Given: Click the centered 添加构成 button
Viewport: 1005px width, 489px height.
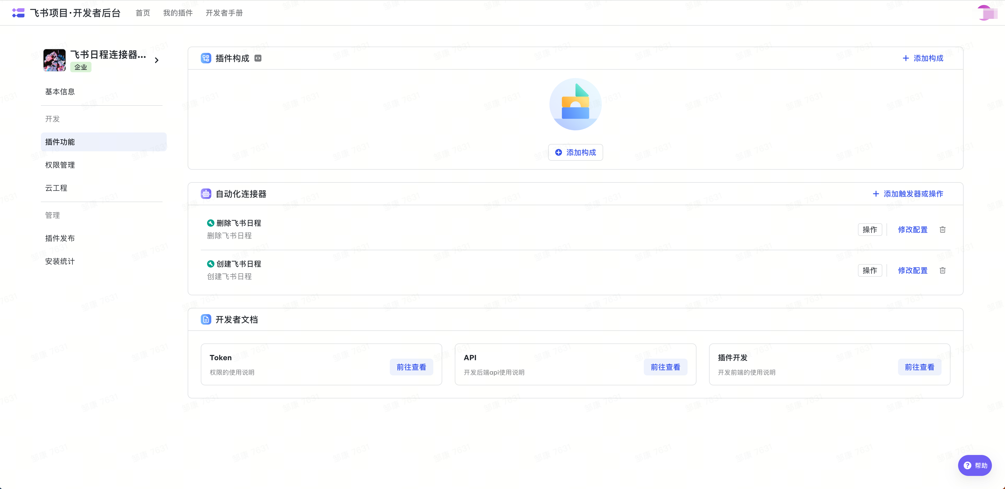Looking at the screenshot, I should [x=575, y=152].
